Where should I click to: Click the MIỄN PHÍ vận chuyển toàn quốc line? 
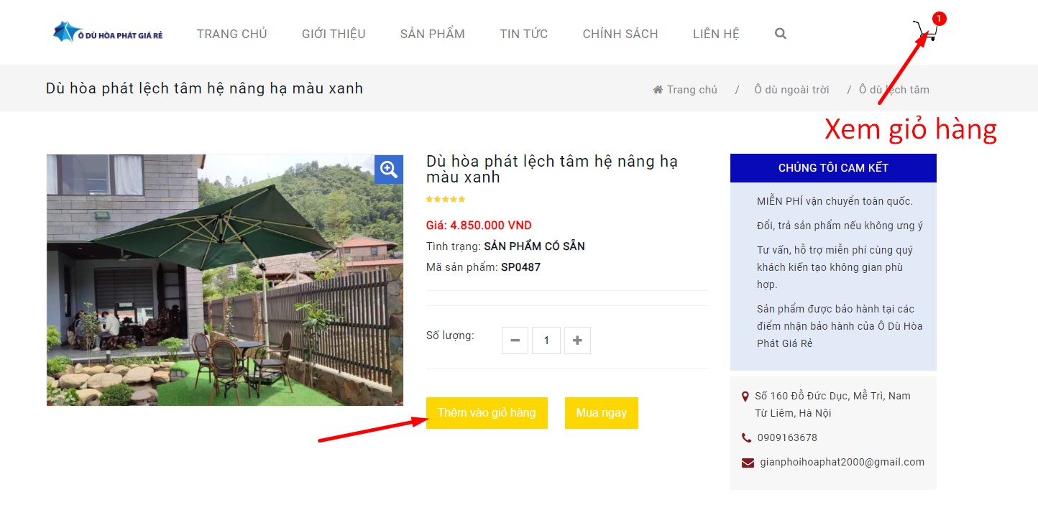click(x=835, y=201)
